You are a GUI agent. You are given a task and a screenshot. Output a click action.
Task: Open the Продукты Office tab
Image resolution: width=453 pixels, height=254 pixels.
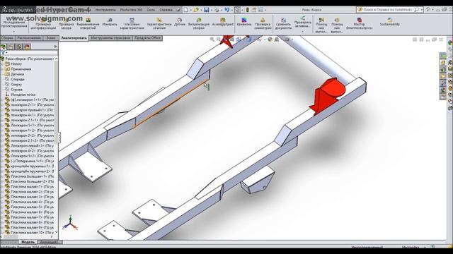click(147, 38)
